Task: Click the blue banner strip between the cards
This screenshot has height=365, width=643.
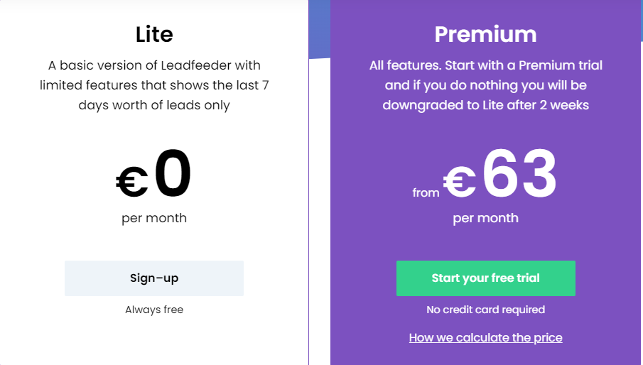Action: tap(320, 28)
